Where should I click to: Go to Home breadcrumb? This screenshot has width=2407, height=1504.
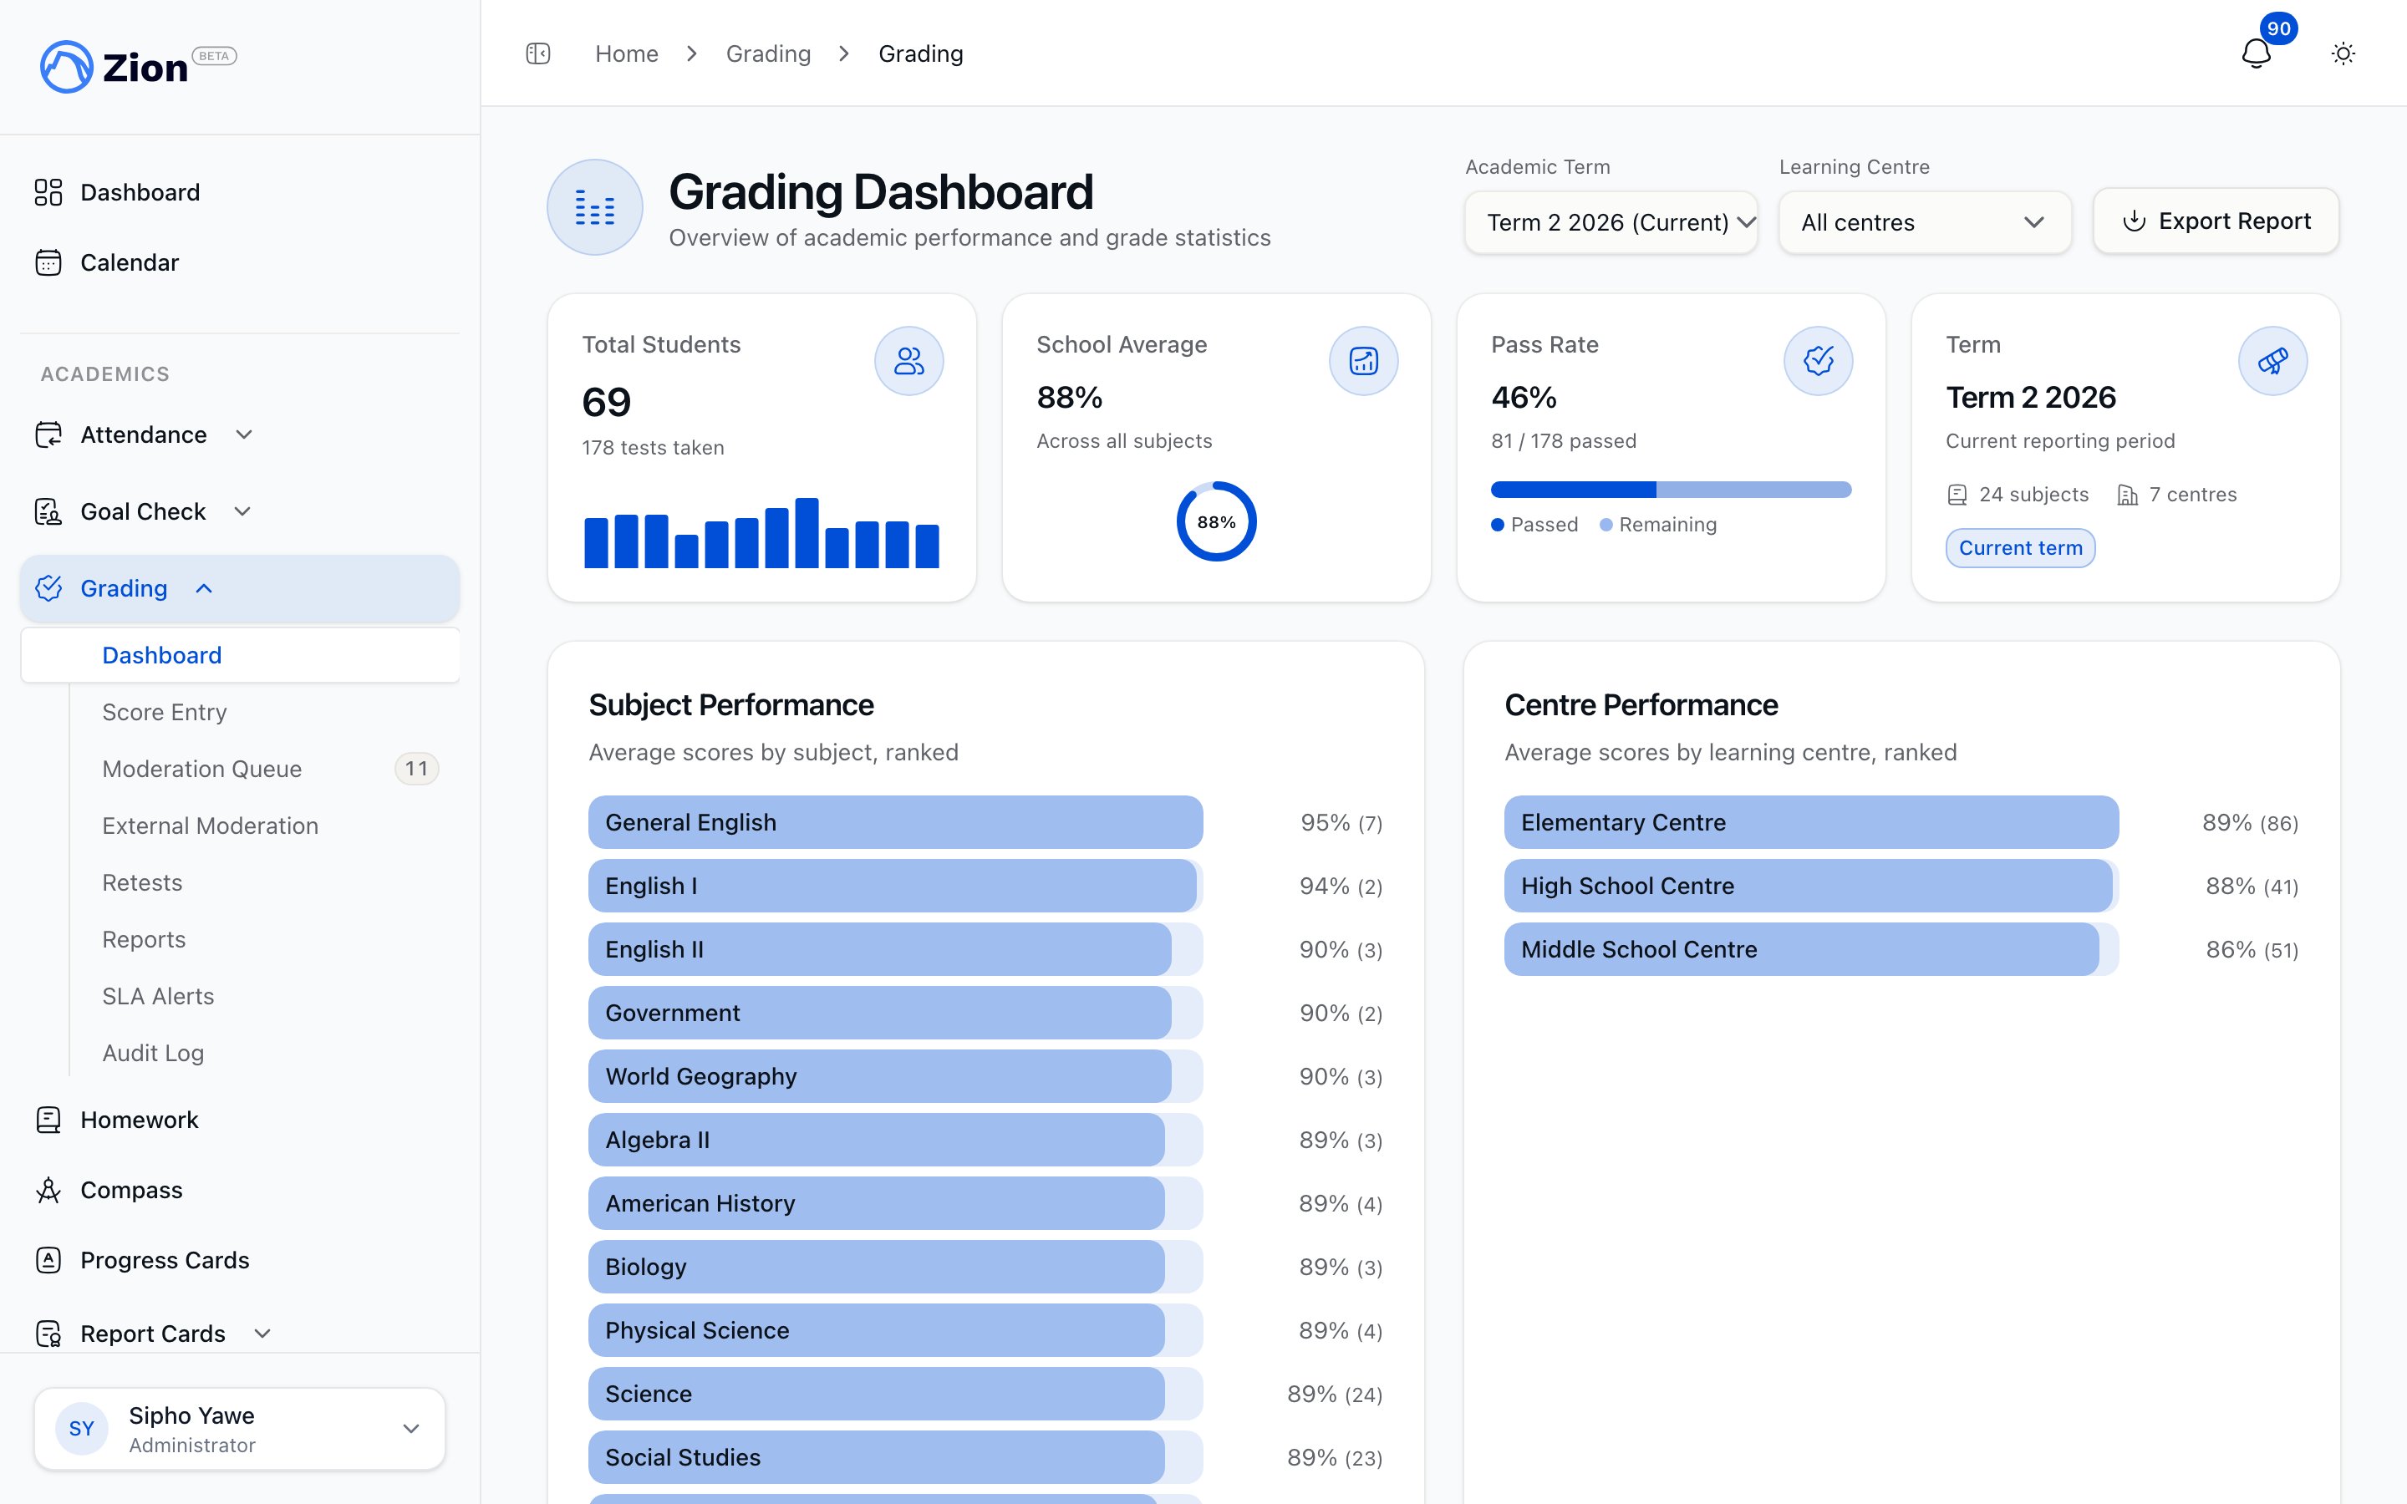point(627,53)
